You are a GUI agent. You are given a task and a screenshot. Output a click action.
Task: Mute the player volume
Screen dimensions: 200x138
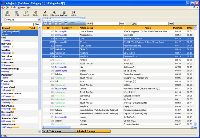tap(66, 23)
